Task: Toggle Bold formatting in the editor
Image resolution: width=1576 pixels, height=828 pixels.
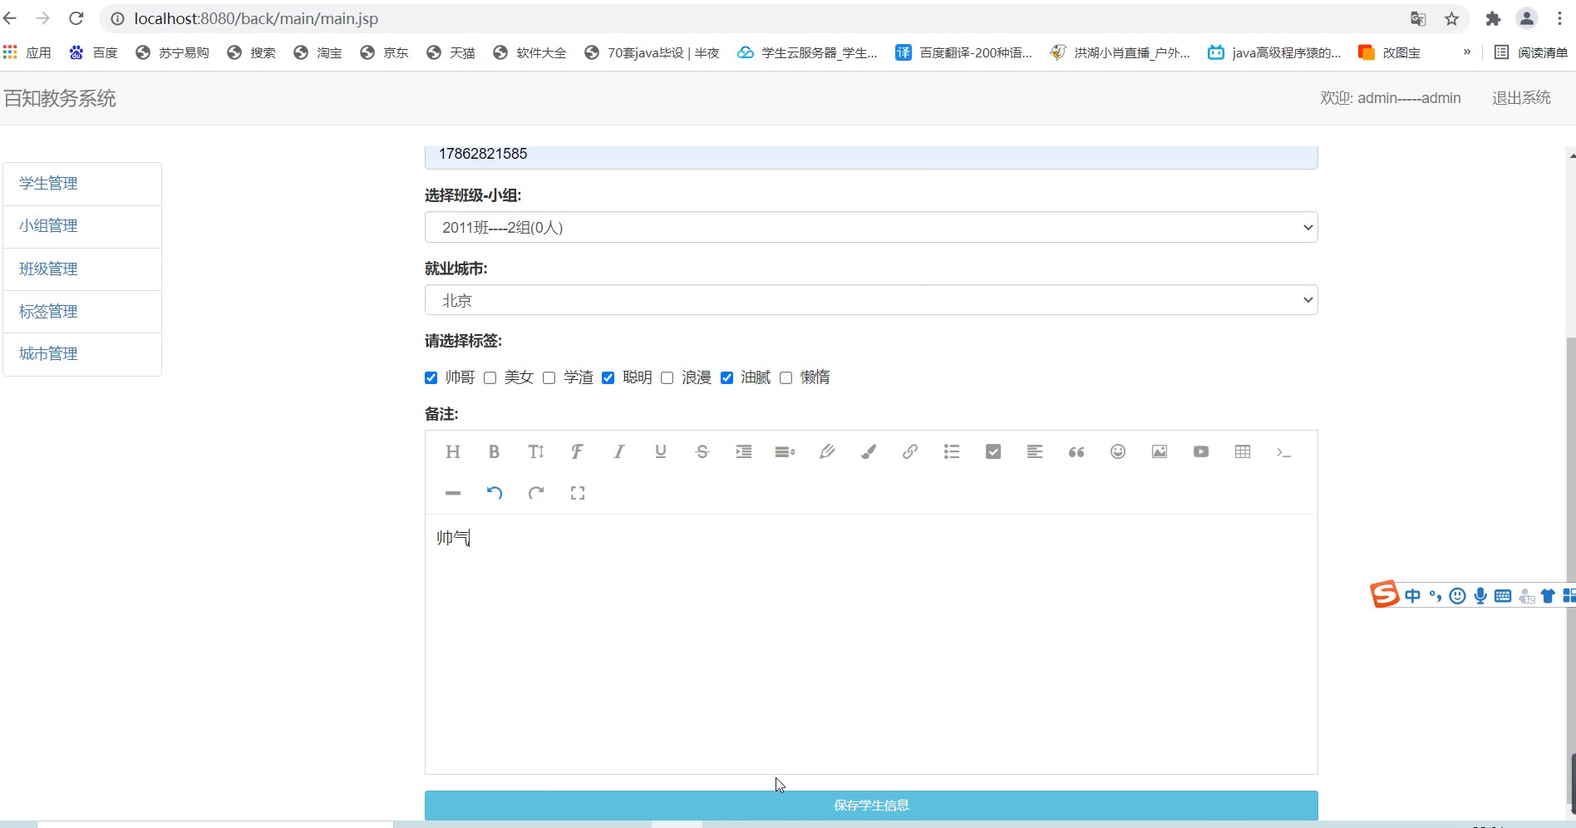Action: [495, 451]
